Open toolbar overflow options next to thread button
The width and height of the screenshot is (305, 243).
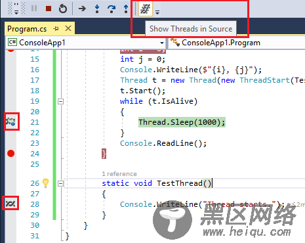157,12
